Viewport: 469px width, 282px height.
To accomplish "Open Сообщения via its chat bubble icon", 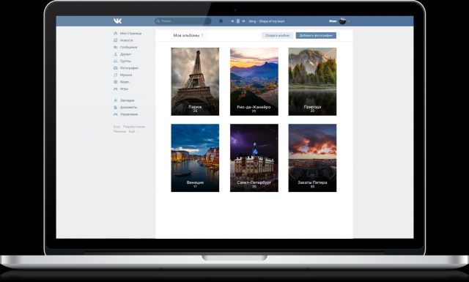I will click(x=116, y=48).
